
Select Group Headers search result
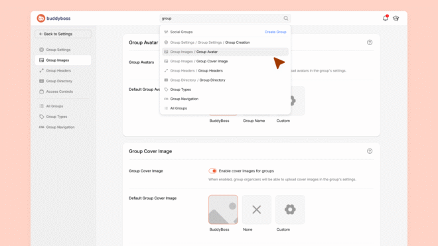click(225, 71)
